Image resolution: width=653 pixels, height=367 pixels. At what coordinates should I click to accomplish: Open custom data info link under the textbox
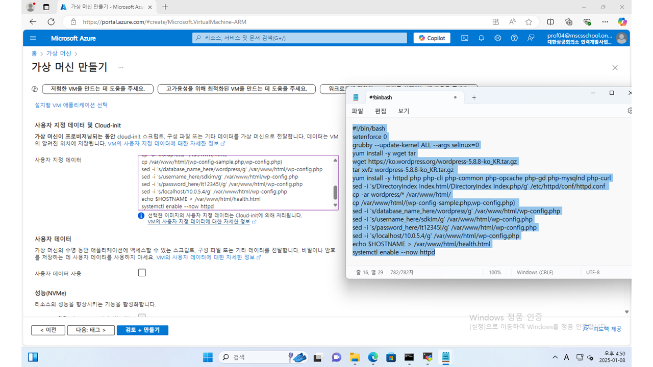pyautogui.click(x=202, y=222)
